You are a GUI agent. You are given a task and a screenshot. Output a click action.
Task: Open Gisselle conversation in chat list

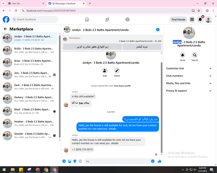coord(29,135)
